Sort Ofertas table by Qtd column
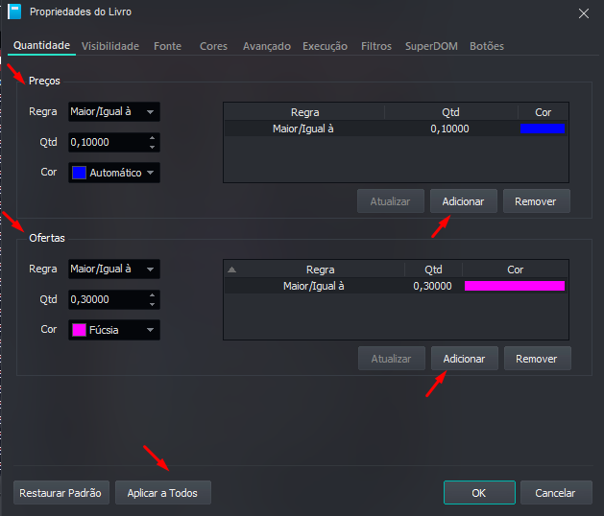 tap(433, 270)
